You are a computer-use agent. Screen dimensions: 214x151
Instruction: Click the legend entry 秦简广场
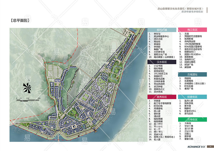(189, 89)
